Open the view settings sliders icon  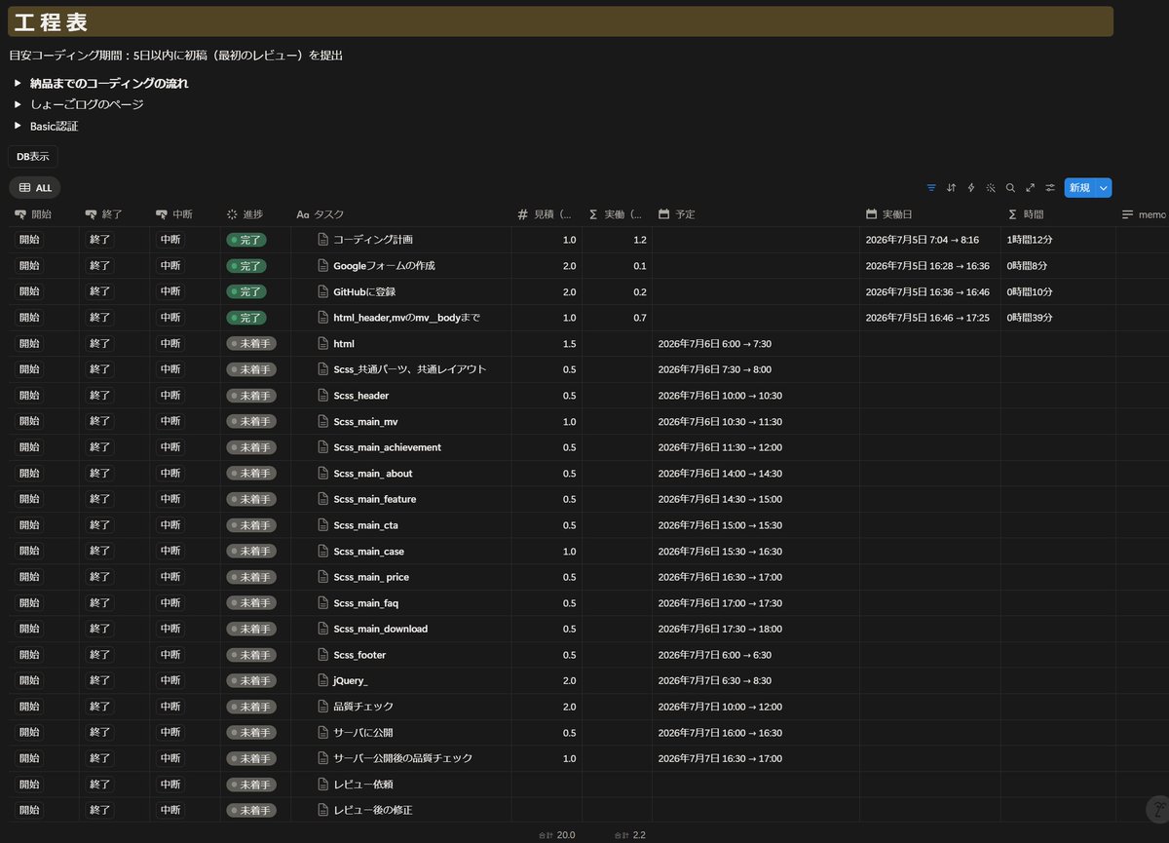tap(1050, 188)
